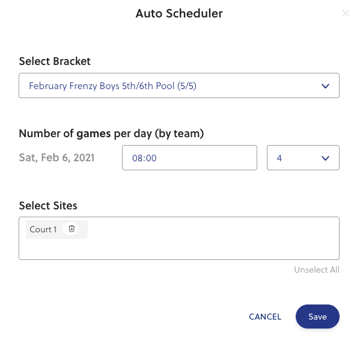Unselect All sites

click(x=317, y=270)
